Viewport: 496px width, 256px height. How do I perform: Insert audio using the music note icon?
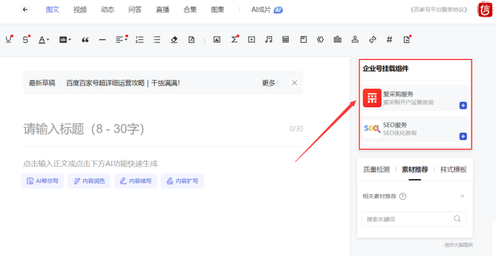pos(268,40)
